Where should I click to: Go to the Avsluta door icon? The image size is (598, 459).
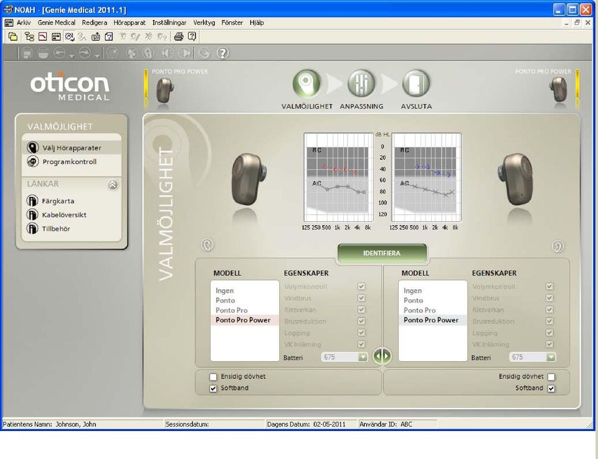pos(416,84)
